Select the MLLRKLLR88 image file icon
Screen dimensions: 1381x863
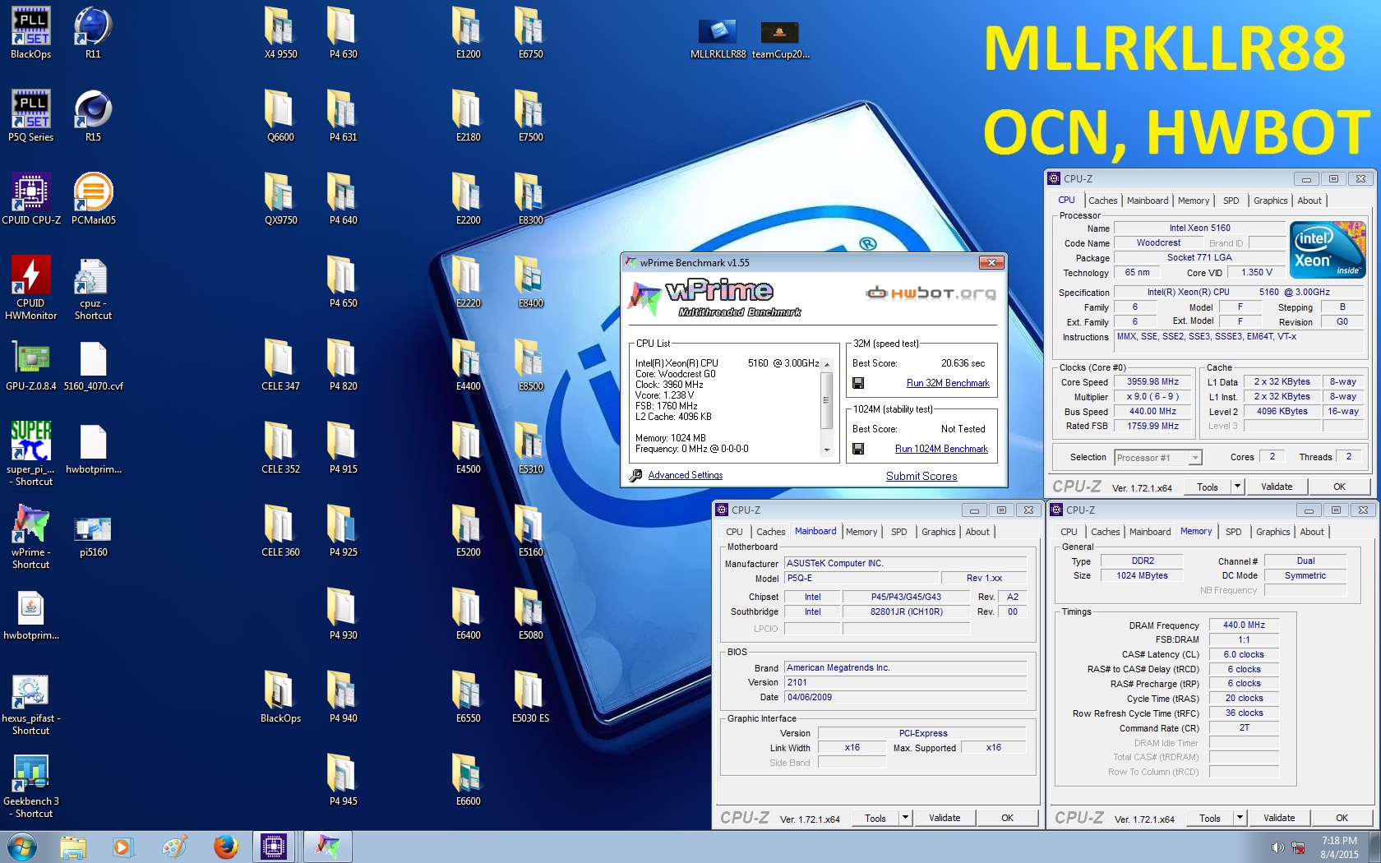[x=718, y=31]
